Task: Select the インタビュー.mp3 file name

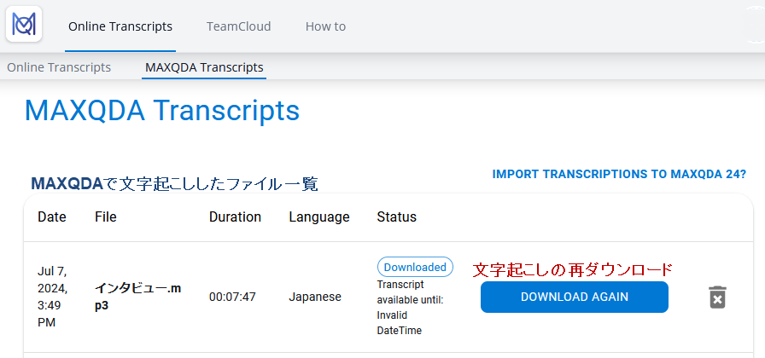Action: click(x=137, y=297)
